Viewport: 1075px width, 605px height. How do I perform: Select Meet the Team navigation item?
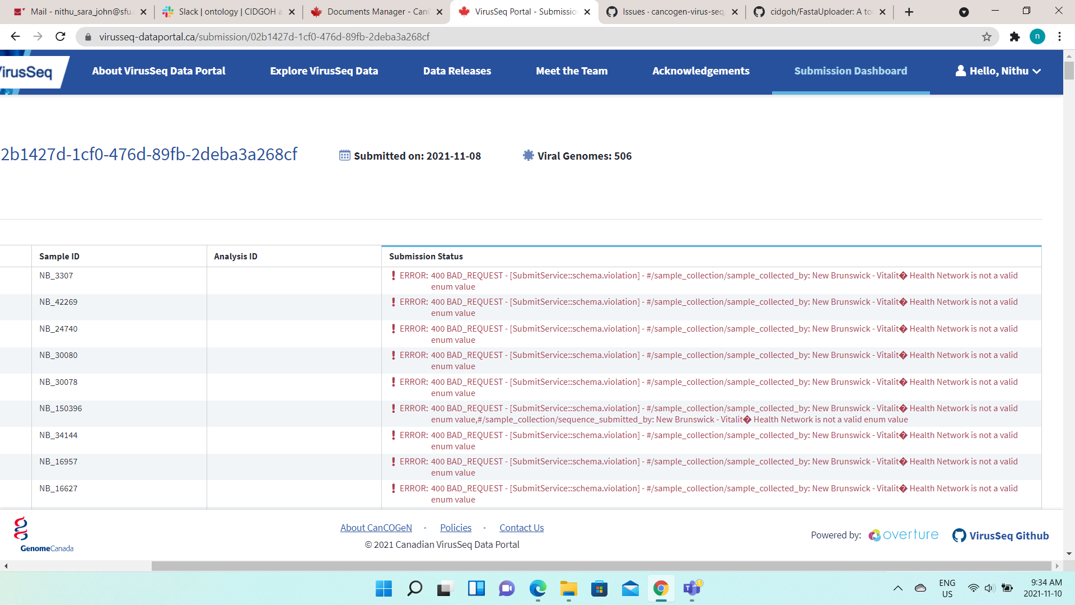[x=572, y=71]
